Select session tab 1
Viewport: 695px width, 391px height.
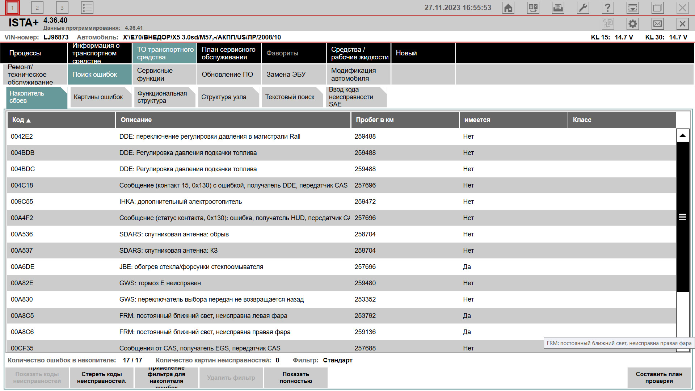tap(12, 8)
